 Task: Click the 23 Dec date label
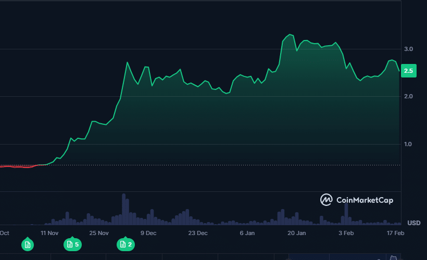click(198, 233)
